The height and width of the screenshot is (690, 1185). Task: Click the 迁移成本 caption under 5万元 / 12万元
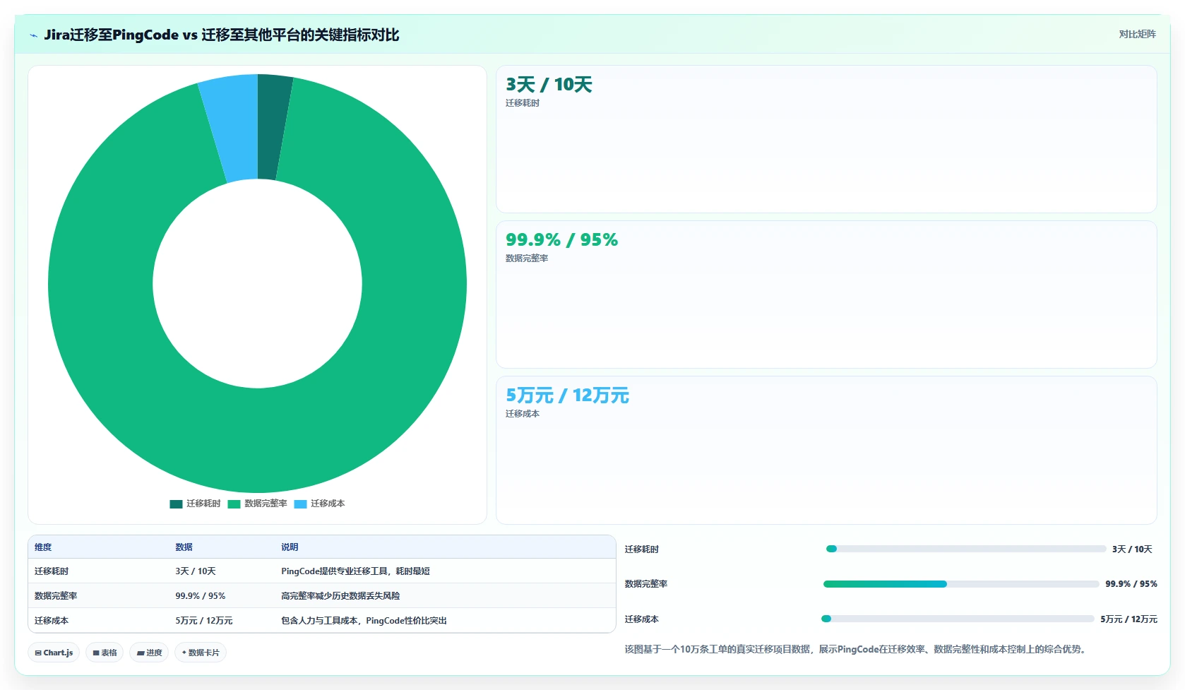pyautogui.click(x=523, y=414)
